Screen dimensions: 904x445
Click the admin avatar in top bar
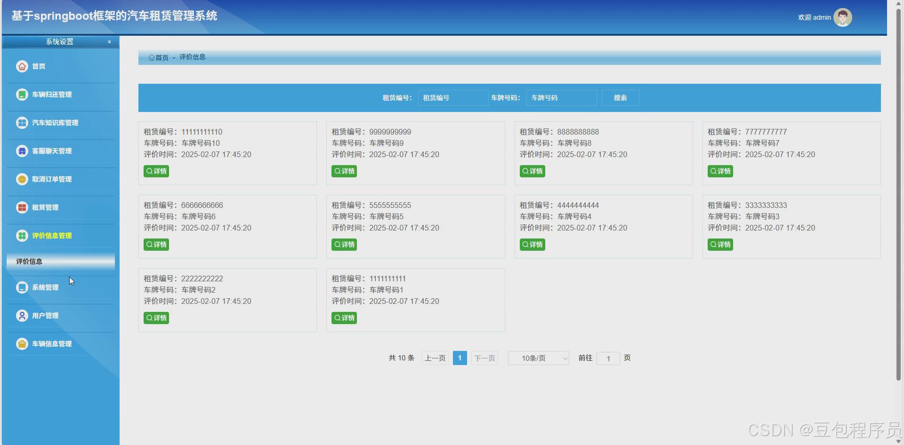[x=842, y=17]
